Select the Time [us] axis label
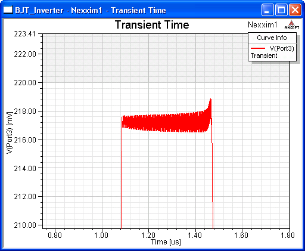 [x=166, y=242]
